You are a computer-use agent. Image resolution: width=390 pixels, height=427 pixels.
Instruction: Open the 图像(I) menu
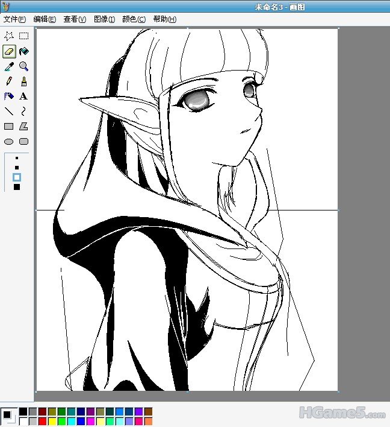104,19
